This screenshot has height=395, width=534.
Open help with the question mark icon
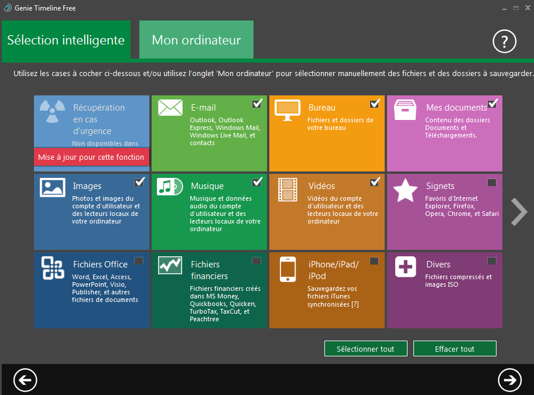click(x=504, y=41)
